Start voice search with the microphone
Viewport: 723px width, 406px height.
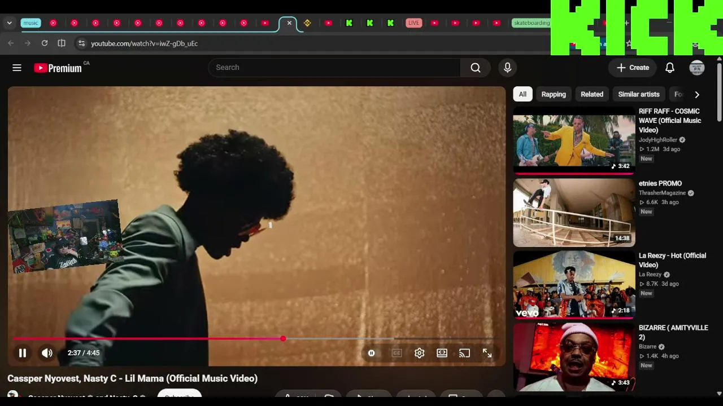pos(507,68)
